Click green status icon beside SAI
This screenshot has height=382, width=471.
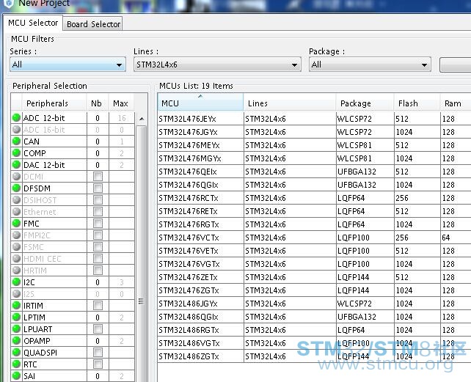[x=17, y=375]
